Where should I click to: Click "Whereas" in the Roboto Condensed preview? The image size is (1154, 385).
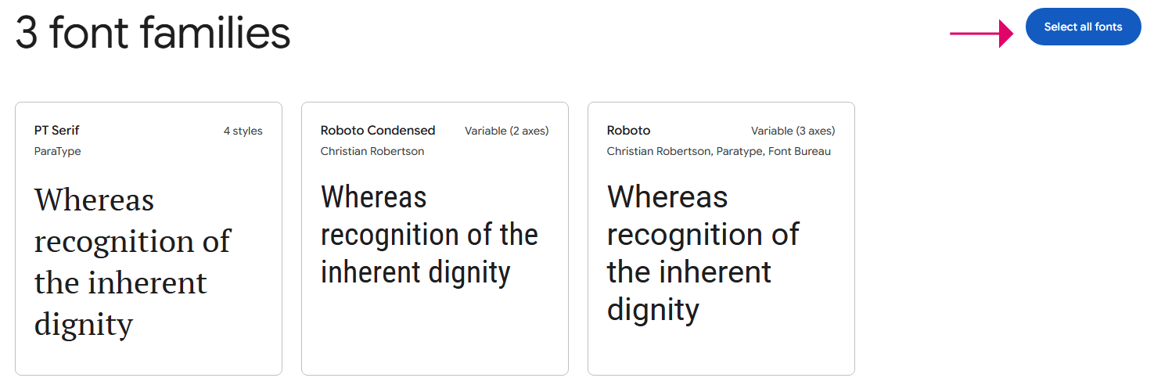pos(374,197)
